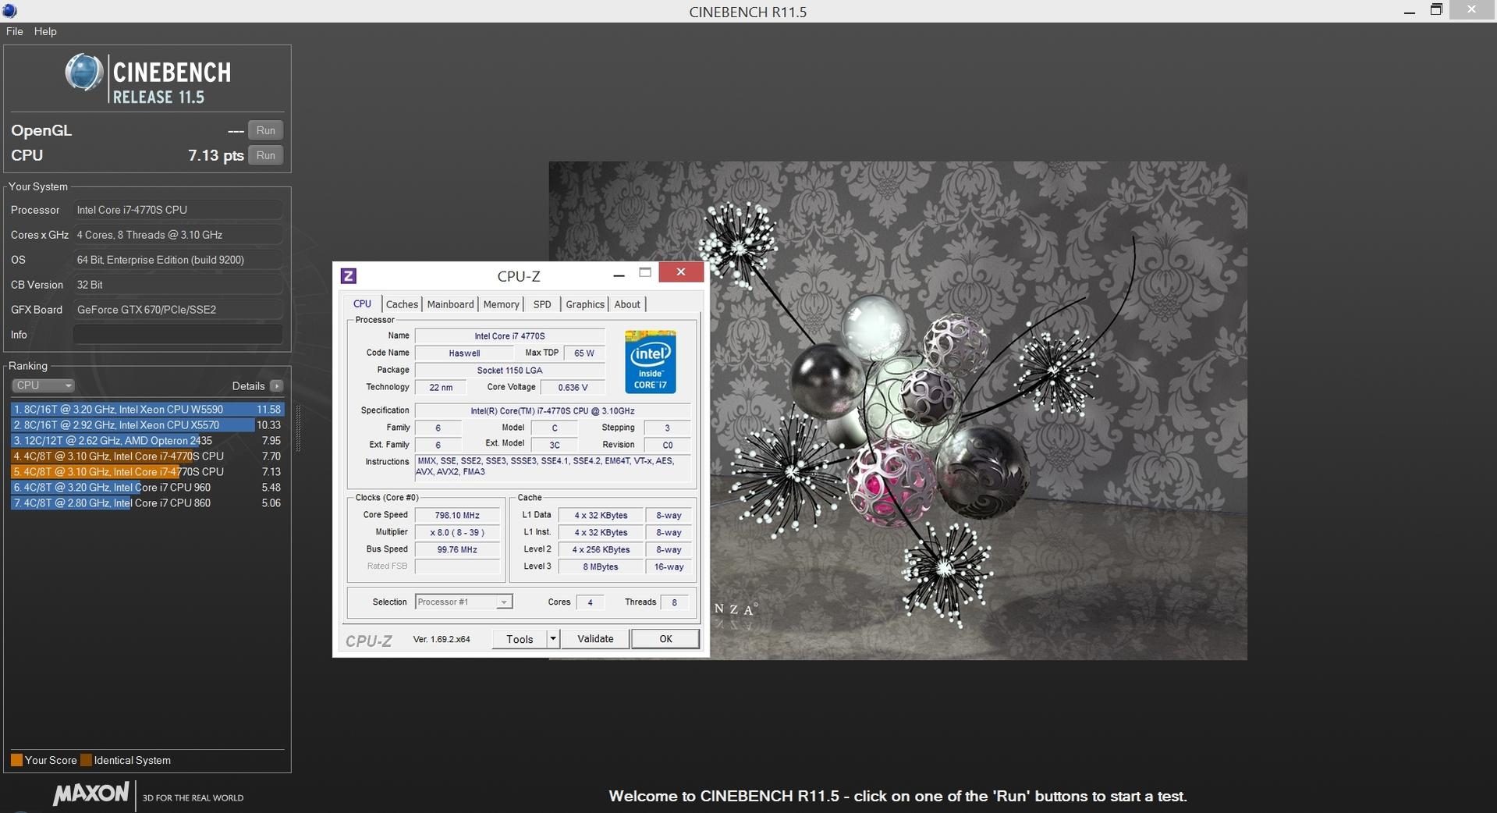1497x813 pixels.
Task: Select the Core i7 CPU 960 ranking row
Action: point(147,488)
